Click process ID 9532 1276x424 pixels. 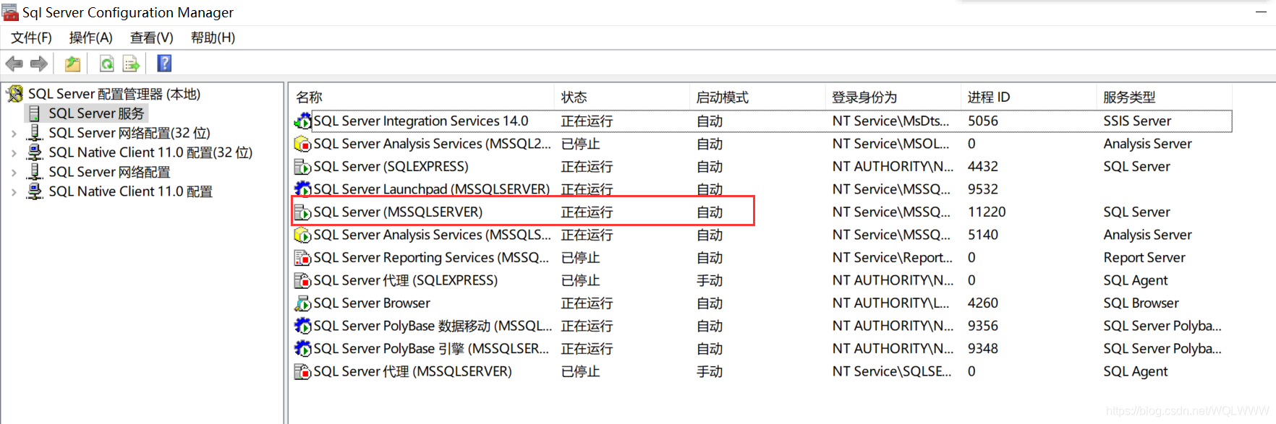[983, 189]
